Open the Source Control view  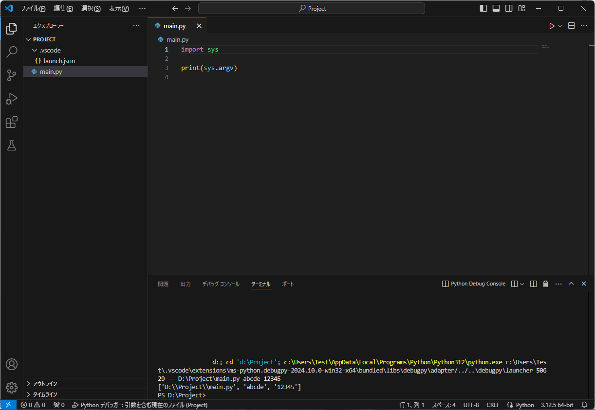tap(12, 75)
